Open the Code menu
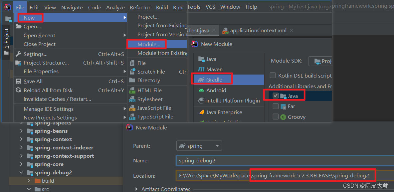The height and width of the screenshot is (192, 394). (x=95, y=8)
